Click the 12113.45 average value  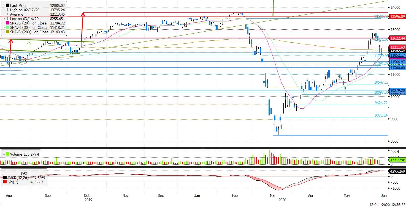coord(57,14)
